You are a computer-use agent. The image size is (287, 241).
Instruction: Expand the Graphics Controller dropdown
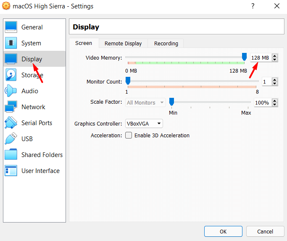(x=144, y=123)
